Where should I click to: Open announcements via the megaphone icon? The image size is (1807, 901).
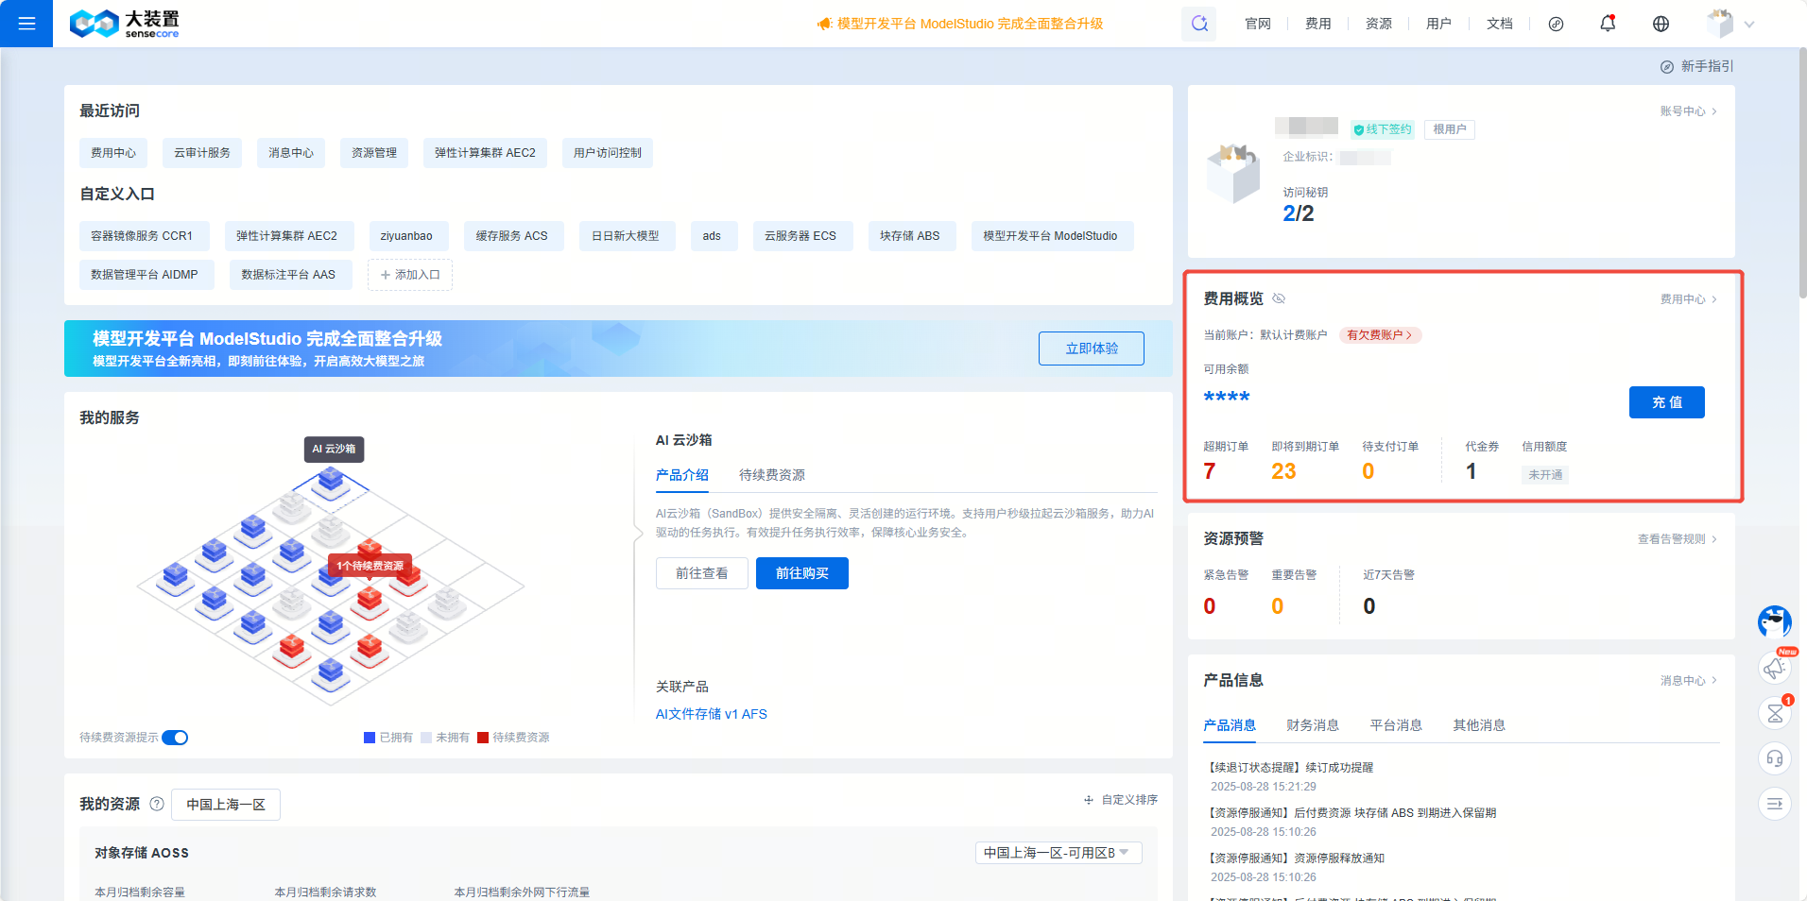click(1774, 667)
